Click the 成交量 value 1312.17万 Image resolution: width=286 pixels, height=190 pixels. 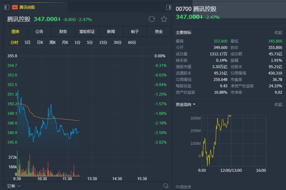point(218,54)
